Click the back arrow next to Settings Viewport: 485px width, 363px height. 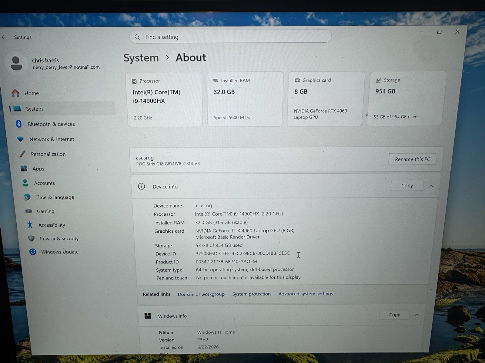click(x=4, y=37)
